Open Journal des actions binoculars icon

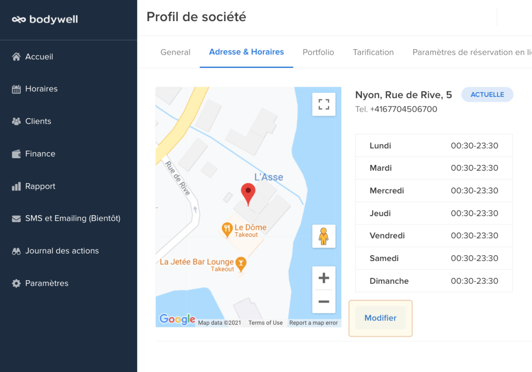point(16,251)
